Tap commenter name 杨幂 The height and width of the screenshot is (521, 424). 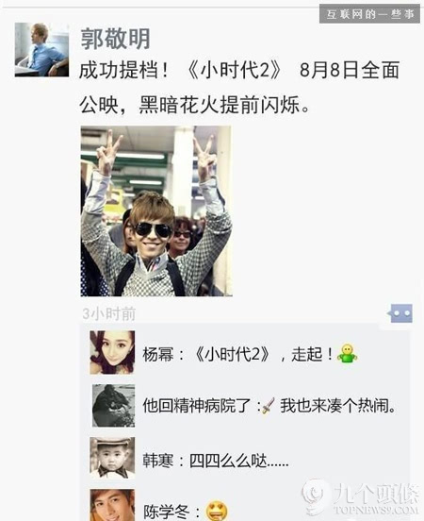(x=158, y=354)
